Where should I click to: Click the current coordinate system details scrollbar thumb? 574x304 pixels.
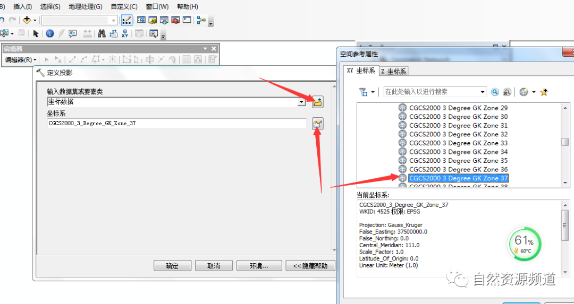tap(565, 225)
